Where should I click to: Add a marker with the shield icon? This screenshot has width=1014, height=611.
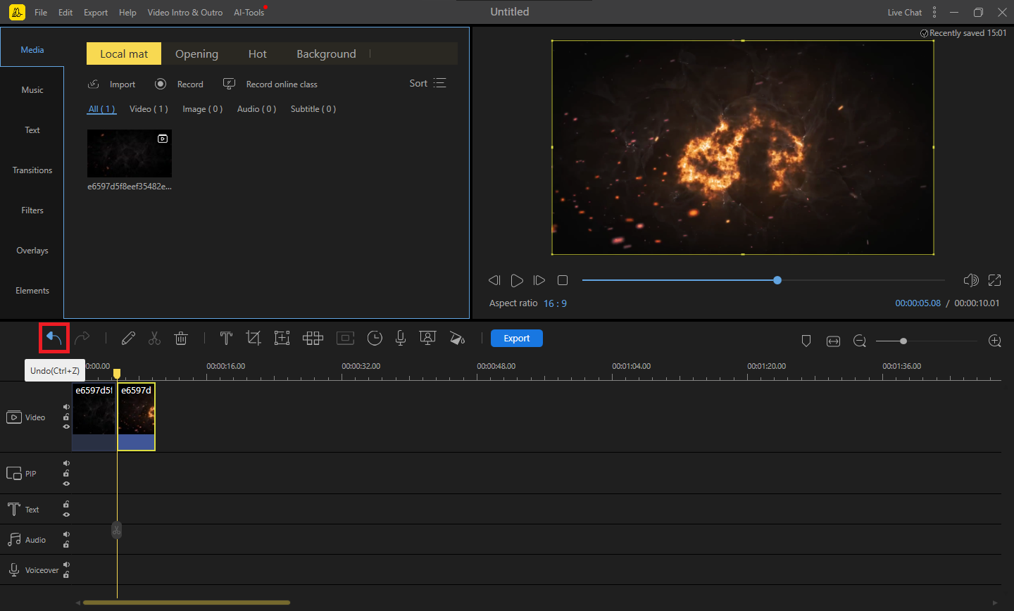tap(806, 341)
